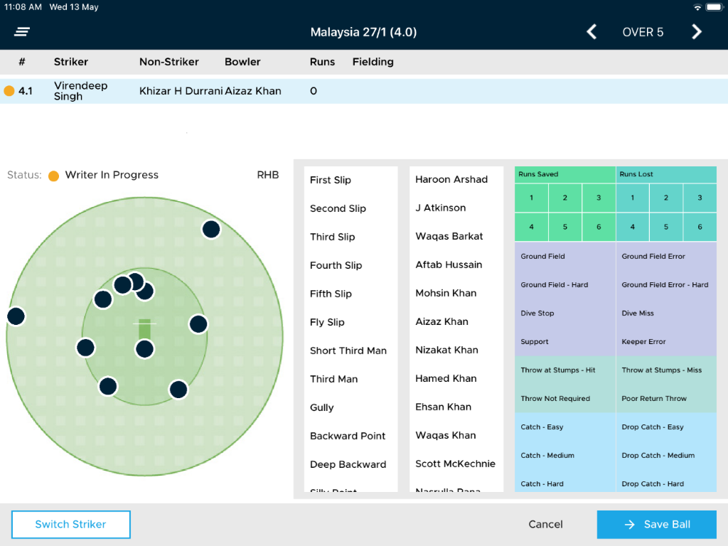Screen dimensions: 728x546
Task: Open the hamburger menu icon
Action: [22, 32]
